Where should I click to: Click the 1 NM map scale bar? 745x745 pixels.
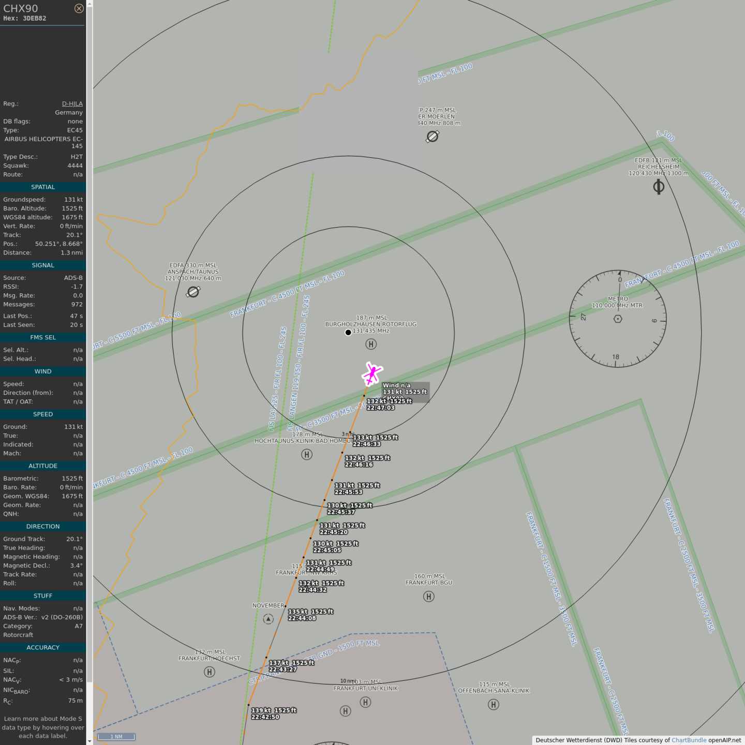pos(116,737)
